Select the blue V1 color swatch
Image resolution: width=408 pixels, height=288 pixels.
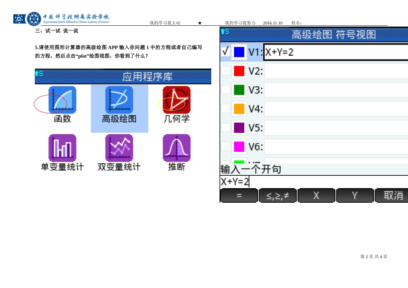pyautogui.click(x=239, y=52)
